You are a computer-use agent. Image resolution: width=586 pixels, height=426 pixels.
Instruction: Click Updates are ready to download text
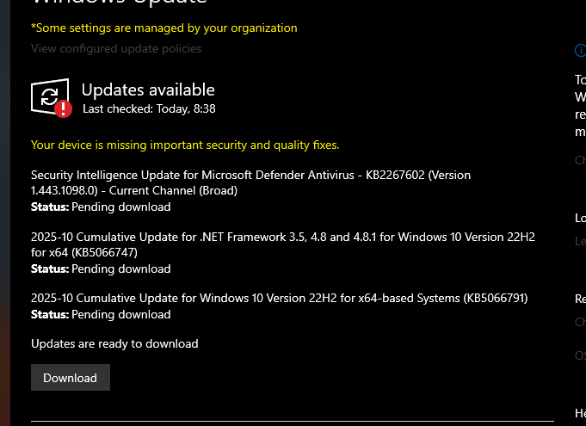coord(114,343)
